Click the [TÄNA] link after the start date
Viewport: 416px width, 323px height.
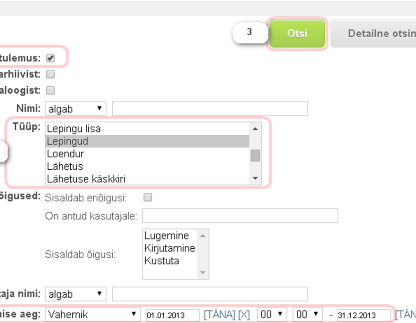pyautogui.click(x=220, y=315)
